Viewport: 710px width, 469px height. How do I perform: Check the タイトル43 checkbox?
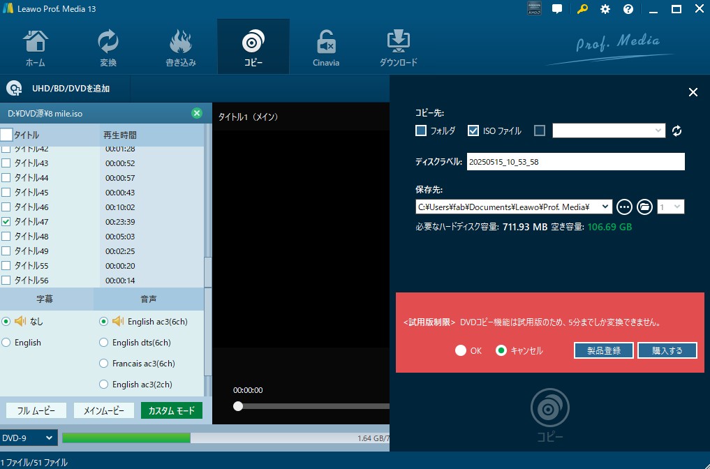[6, 163]
